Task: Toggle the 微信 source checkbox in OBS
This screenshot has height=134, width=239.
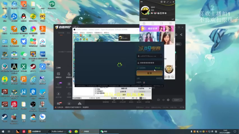Action: 96,89
